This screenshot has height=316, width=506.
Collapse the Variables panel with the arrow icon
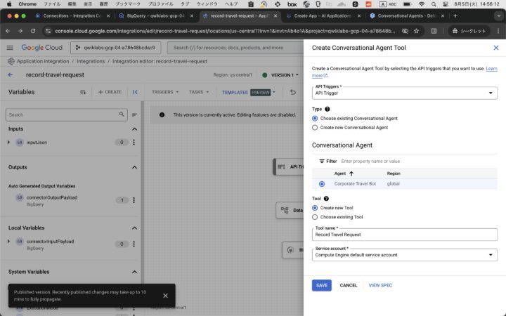[x=135, y=92]
